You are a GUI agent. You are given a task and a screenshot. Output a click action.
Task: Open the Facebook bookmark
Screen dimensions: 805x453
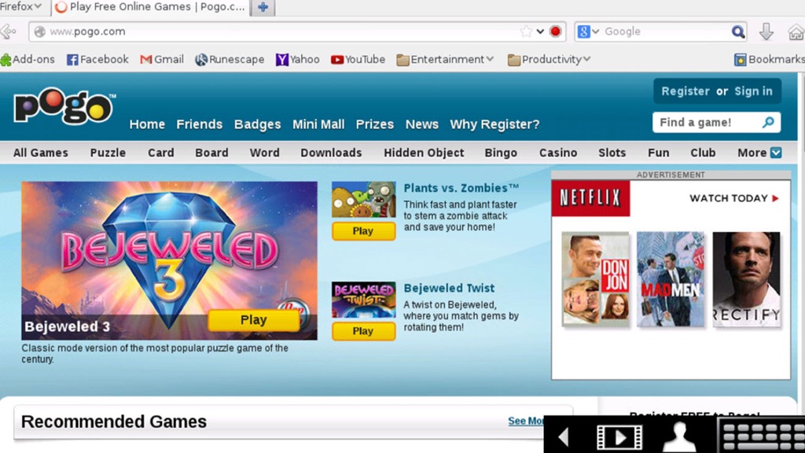(x=97, y=60)
